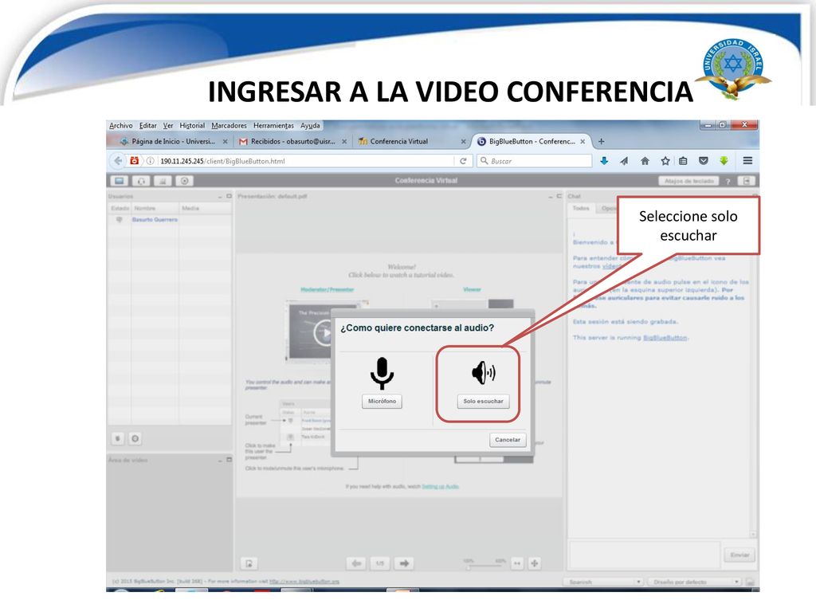Click the URL address field
Screen dimensions: 816x612
[x=307, y=161]
